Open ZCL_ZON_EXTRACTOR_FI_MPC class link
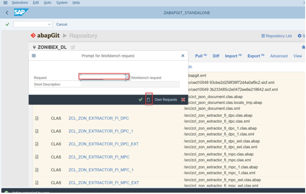 pos(99,157)
